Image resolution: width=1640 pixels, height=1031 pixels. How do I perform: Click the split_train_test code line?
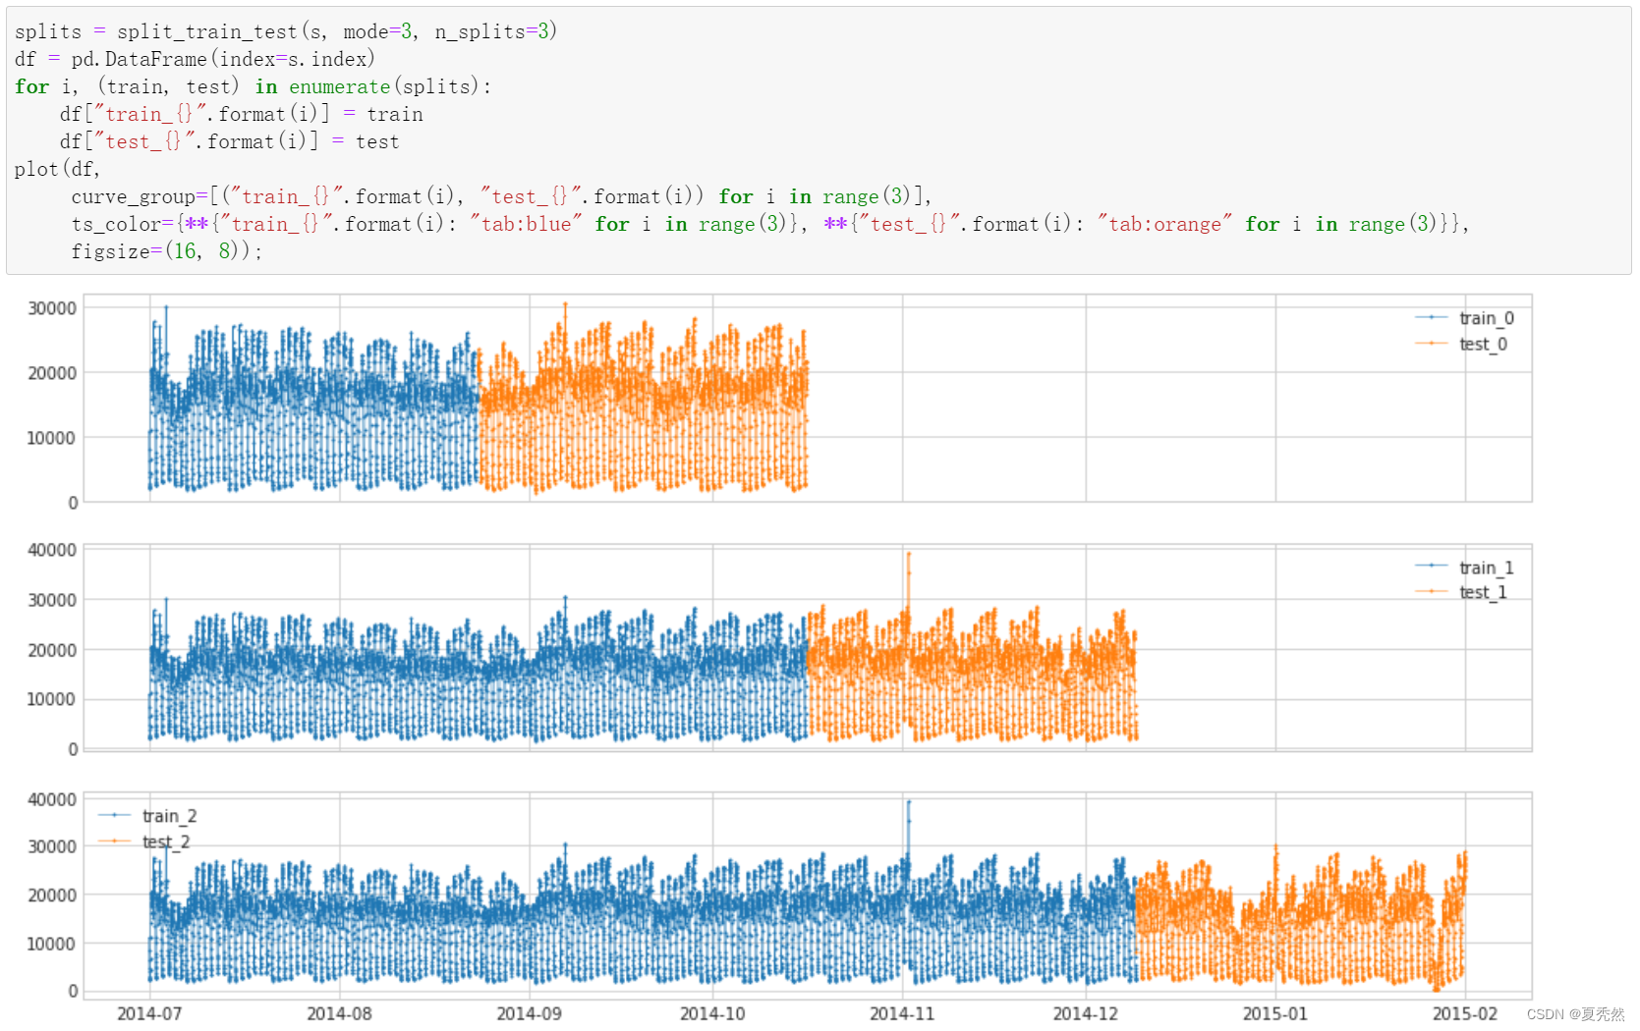286,31
